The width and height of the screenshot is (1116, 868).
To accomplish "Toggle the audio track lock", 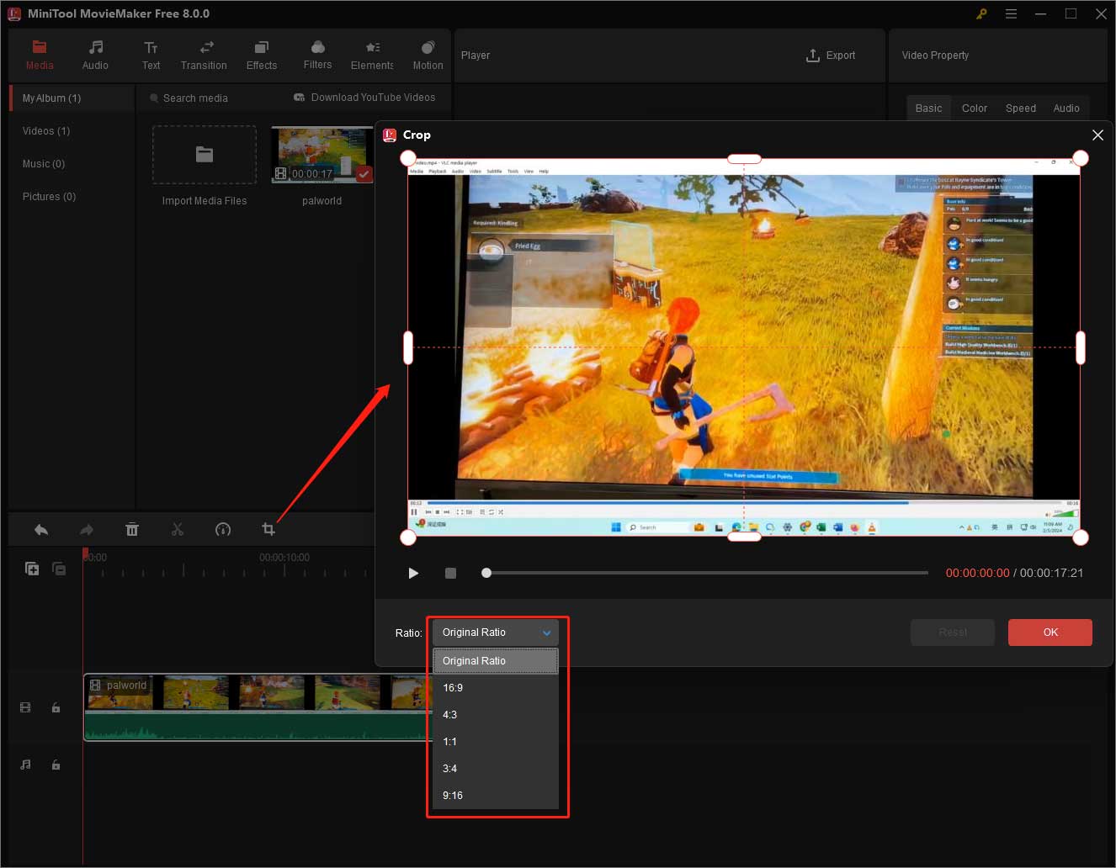I will coord(56,765).
